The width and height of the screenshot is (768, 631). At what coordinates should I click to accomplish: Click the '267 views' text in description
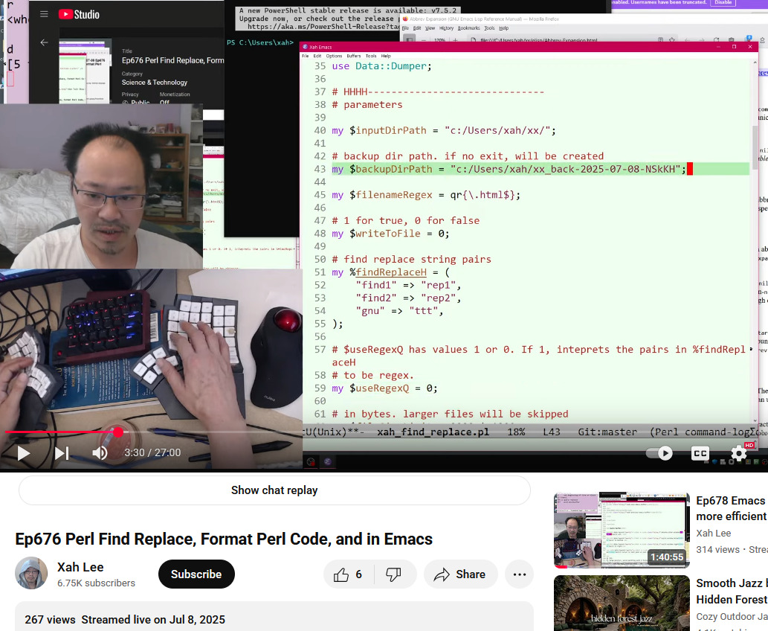(50, 620)
